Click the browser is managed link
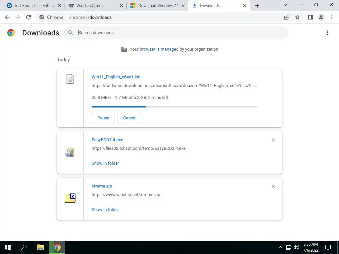The height and width of the screenshot is (254, 339). tap(159, 49)
